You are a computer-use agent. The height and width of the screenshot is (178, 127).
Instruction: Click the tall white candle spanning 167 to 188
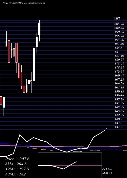pyautogui.click(x=34, y=65)
